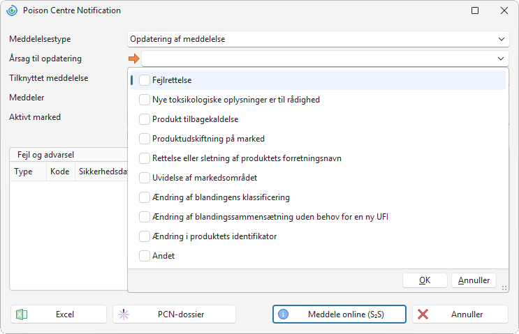The width and height of the screenshot is (519, 334).
Task: Cancel dialog with bottom Annuller button
Action: pyautogui.click(x=460, y=314)
